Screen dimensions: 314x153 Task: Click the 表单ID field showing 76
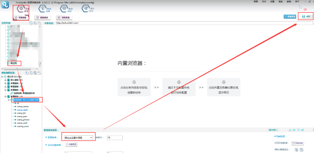coord(115,138)
